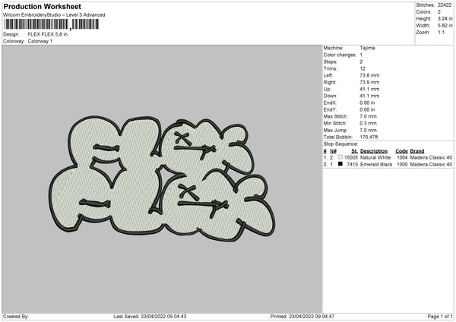Select the Height value 3.24 in

[x=445, y=18]
